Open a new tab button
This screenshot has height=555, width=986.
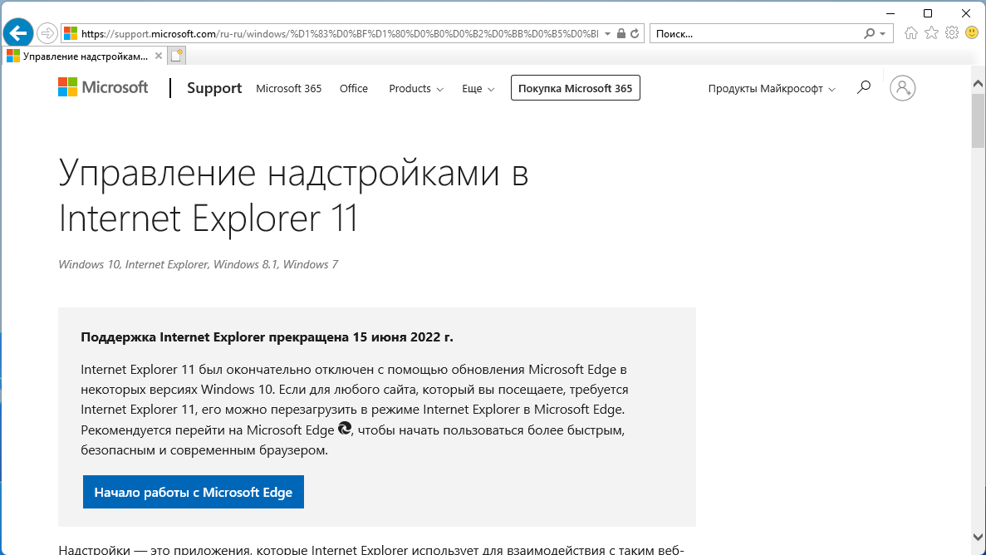point(177,56)
